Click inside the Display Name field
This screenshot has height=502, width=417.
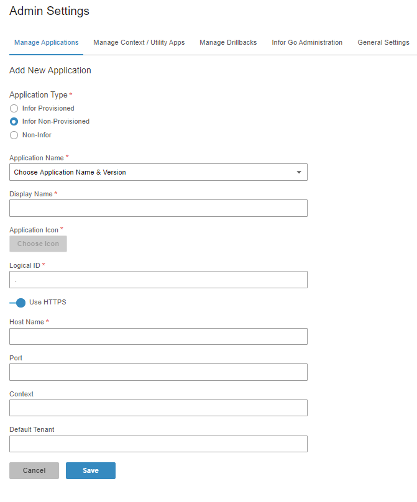pyautogui.click(x=158, y=208)
